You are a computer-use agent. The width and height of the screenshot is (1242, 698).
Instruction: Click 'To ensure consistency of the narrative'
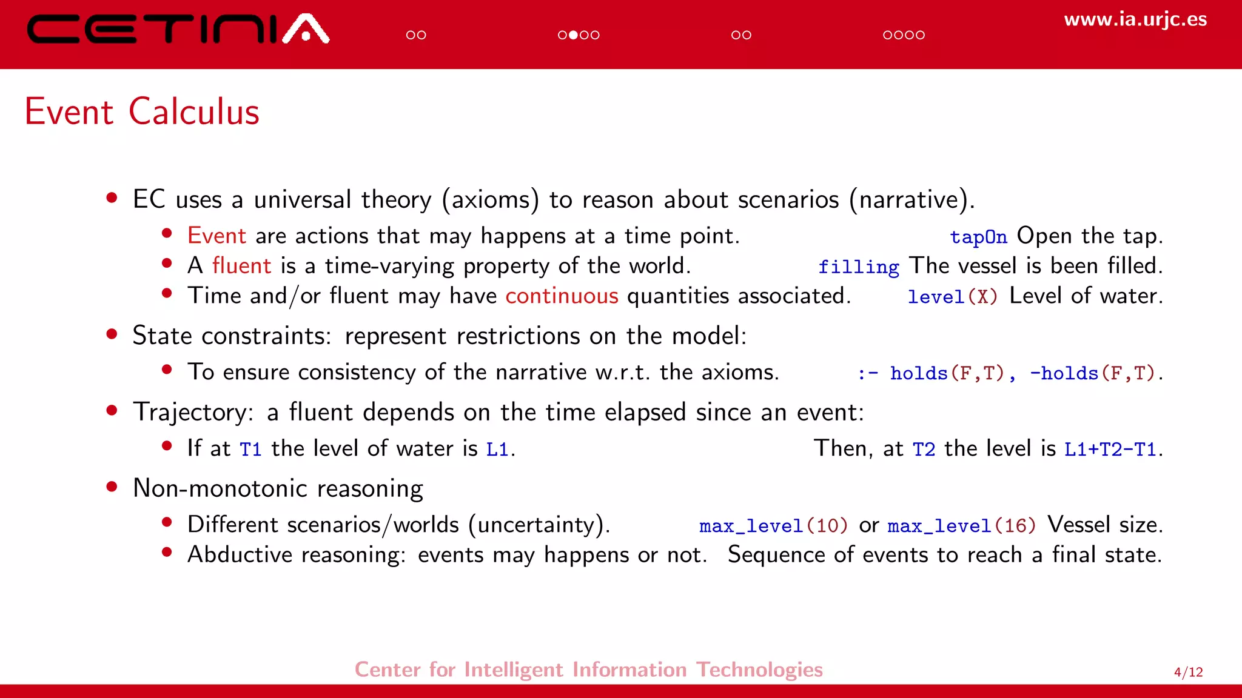click(x=387, y=372)
